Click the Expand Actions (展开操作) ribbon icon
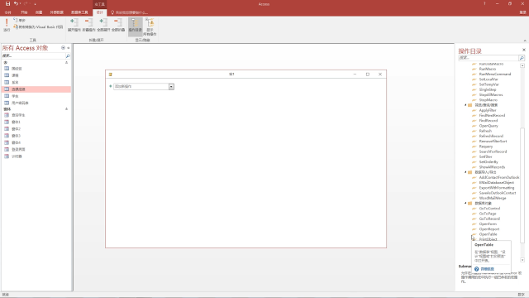Screen dimensions: 529x298 74,26
